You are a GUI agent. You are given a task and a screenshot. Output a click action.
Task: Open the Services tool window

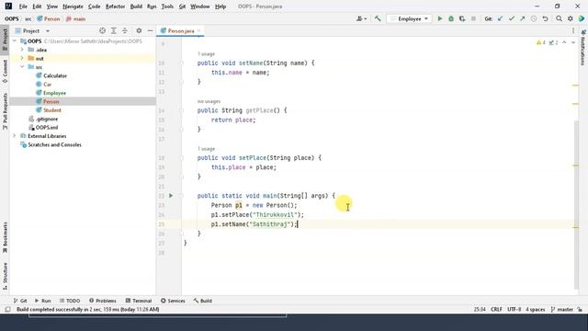[x=173, y=301]
